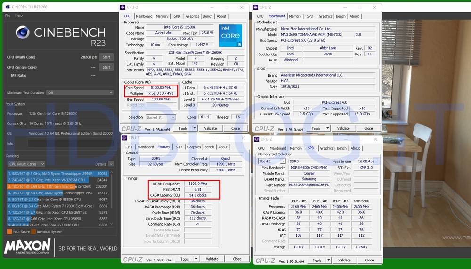Open About tab in the SPD window
The height and width of the screenshot is (269, 471).
point(355,148)
